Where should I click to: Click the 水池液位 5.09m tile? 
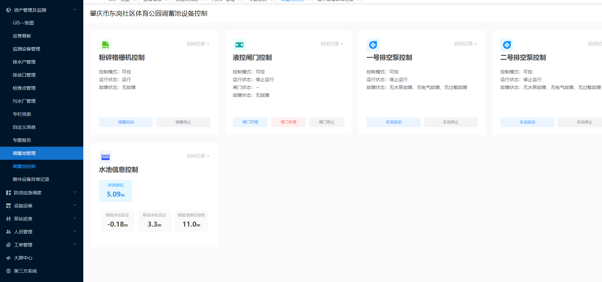click(116, 191)
